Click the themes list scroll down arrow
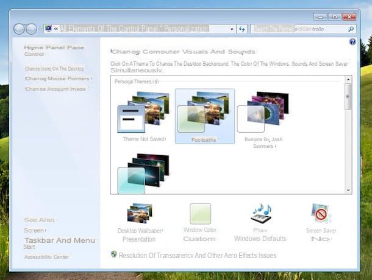Viewport: 372px width, 280px height. tap(348, 190)
